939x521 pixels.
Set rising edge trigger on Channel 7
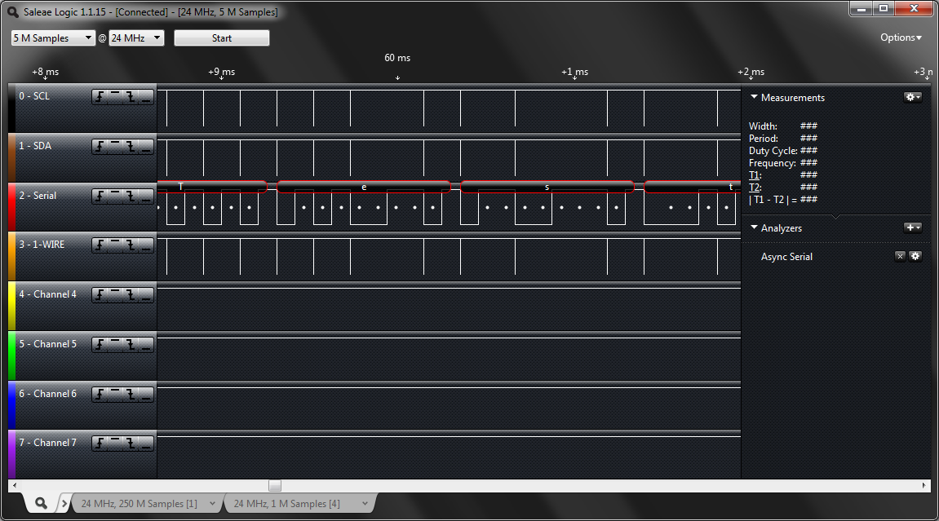coord(100,444)
